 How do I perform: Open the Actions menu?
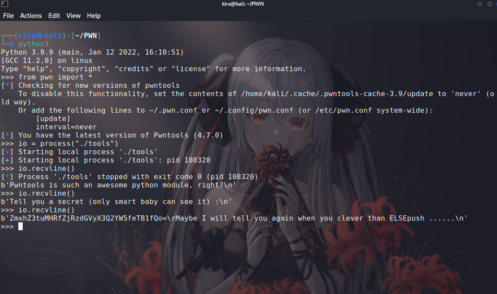click(31, 16)
